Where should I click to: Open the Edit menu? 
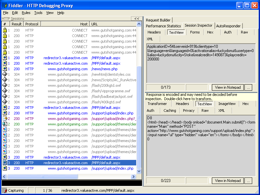point(15,13)
